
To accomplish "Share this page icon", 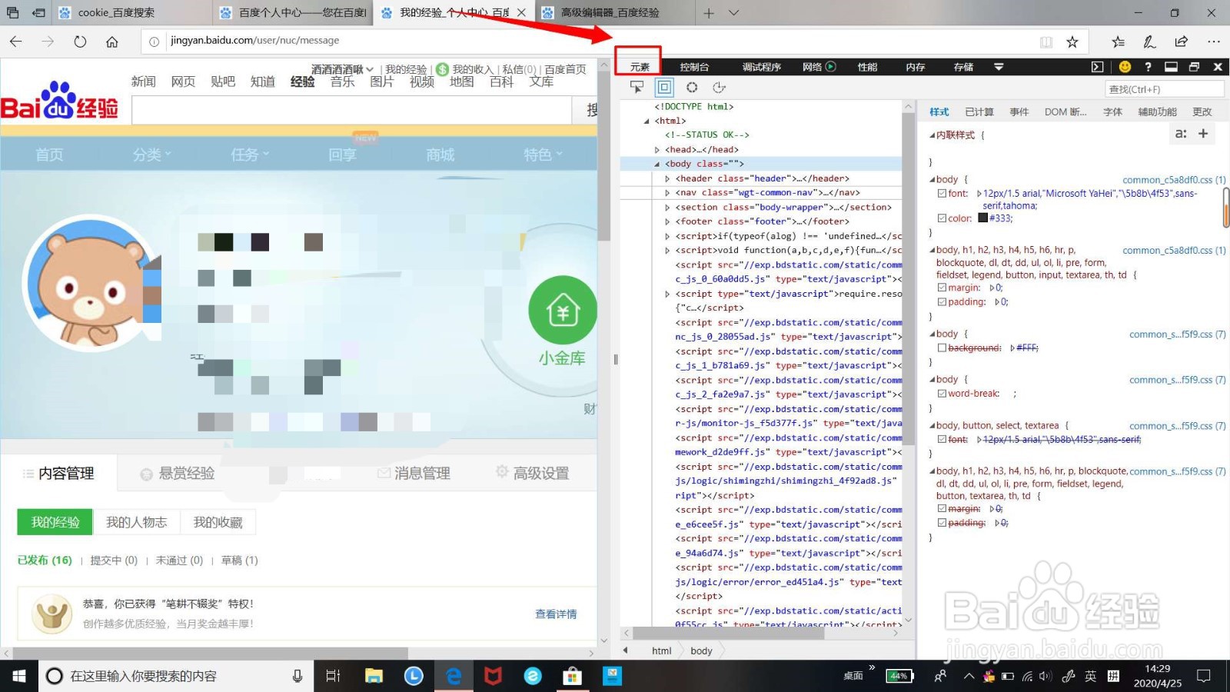I will (x=1182, y=42).
